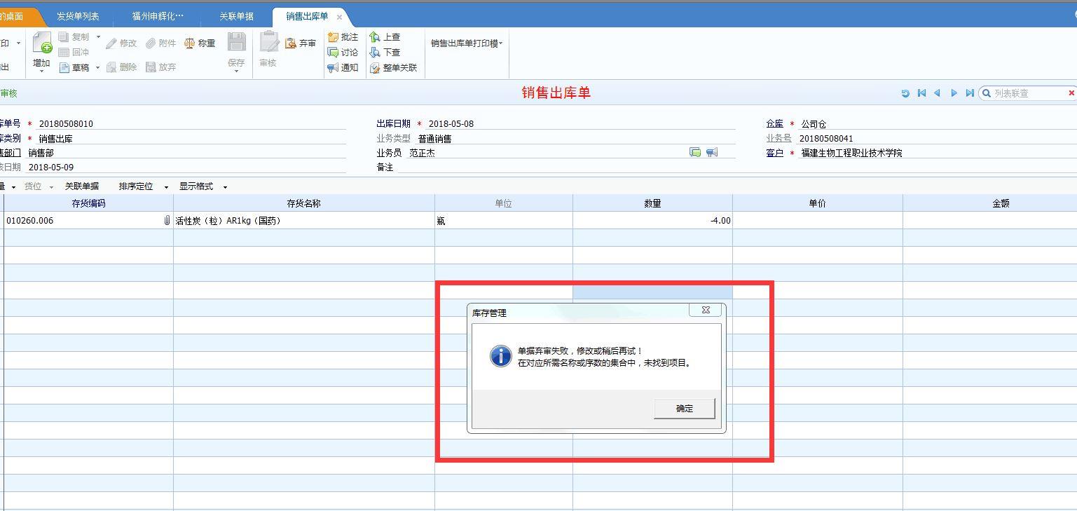Jump to the last record

[970, 93]
